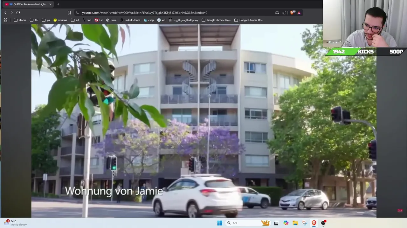Open picture-in-picture icon in the address bar
407x228 pixels.
coord(277,13)
